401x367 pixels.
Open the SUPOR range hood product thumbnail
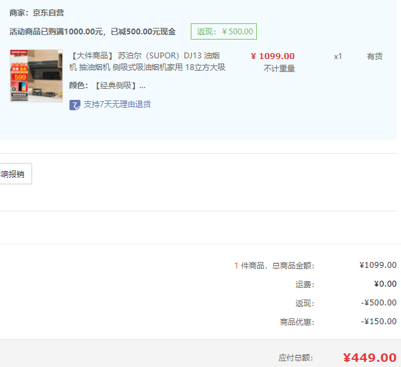[36, 76]
